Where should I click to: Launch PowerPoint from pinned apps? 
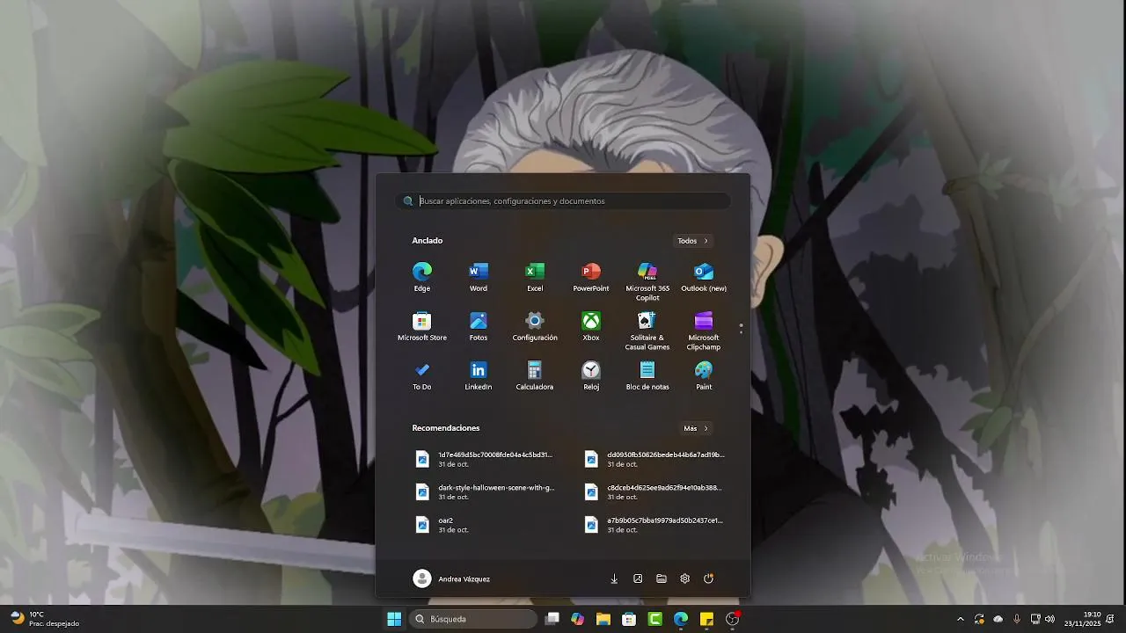pos(591,277)
